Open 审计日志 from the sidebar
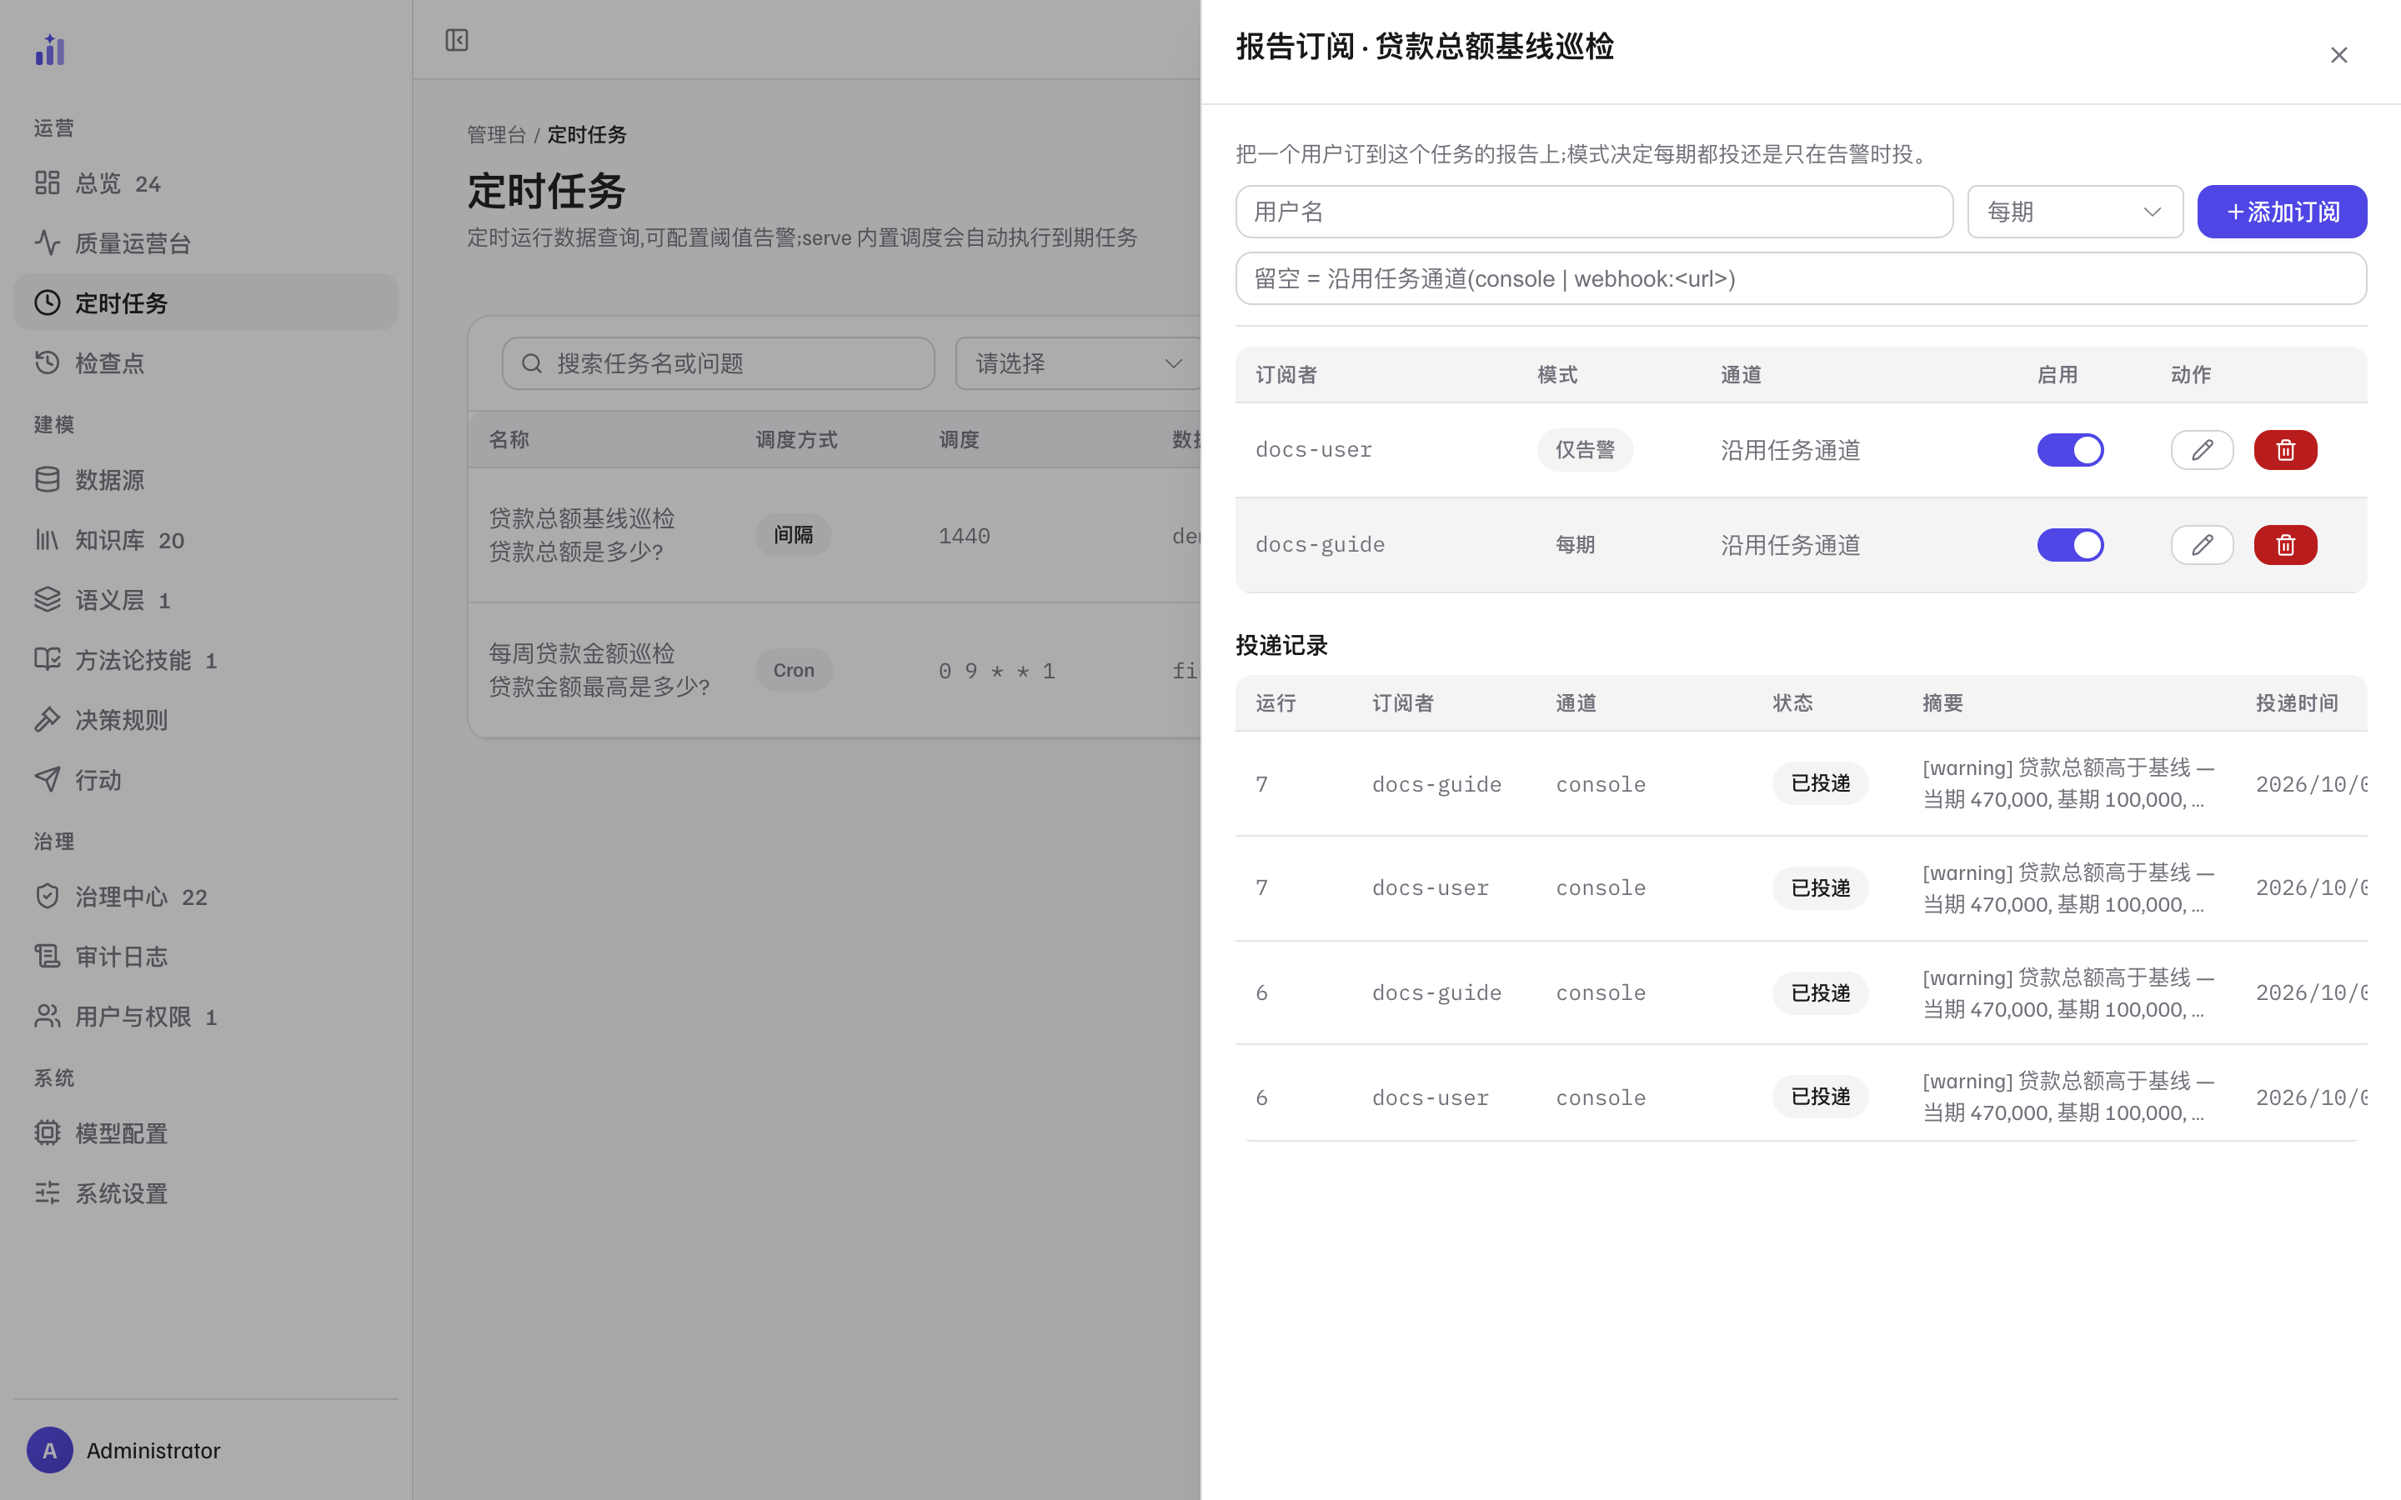Image resolution: width=2401 pixels, height=1500 pixels. (205, 957)
